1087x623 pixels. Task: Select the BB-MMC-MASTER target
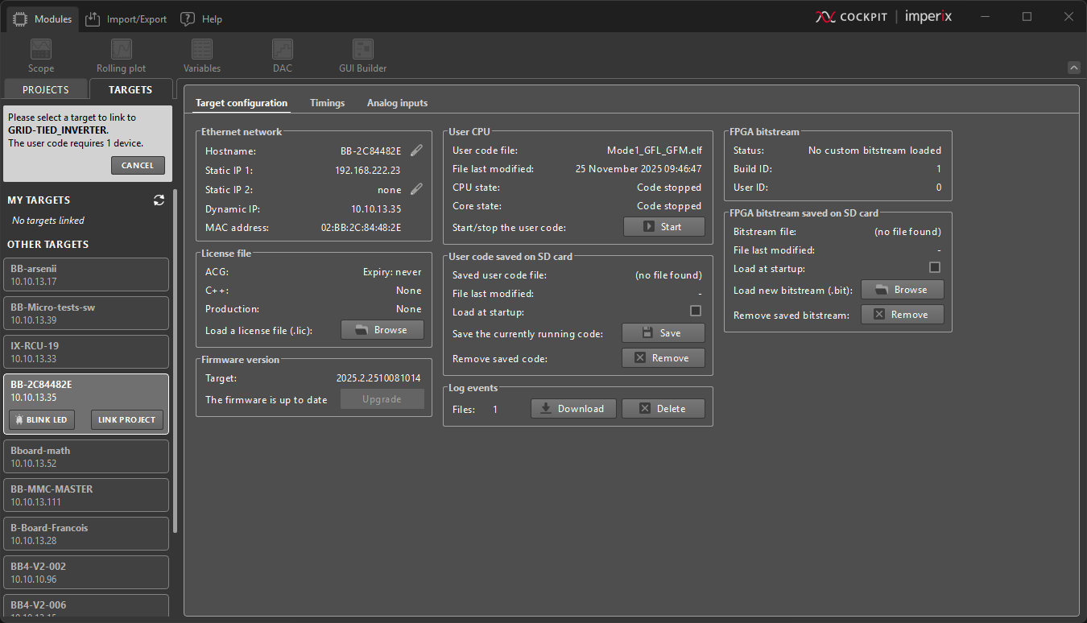pyautogui.click(x=86, y=495)
